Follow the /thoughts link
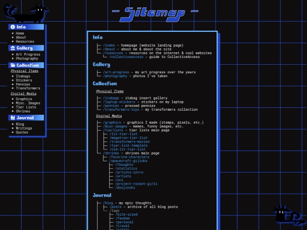The image size is (307, 230). (124, 165)
